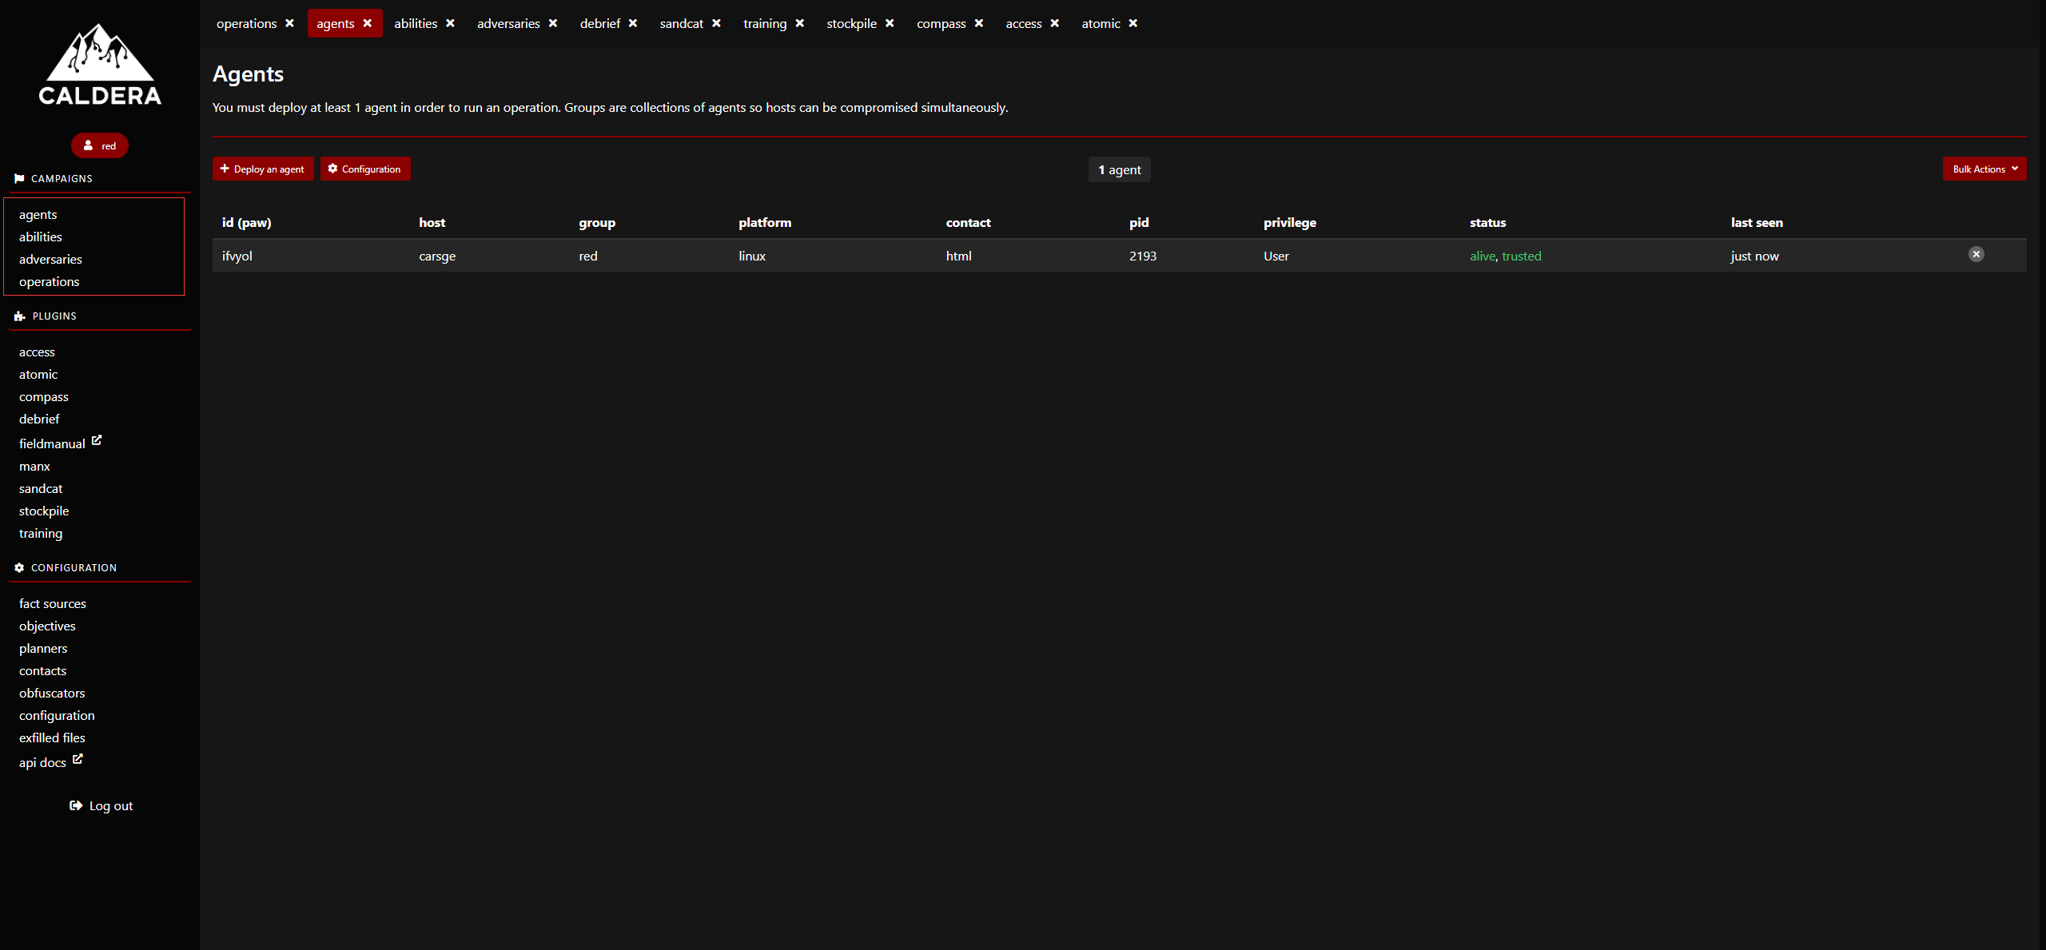Viewport: 2046px width, 950px height.
Task: Switch to the abilities tab
Action: point(416,23)
